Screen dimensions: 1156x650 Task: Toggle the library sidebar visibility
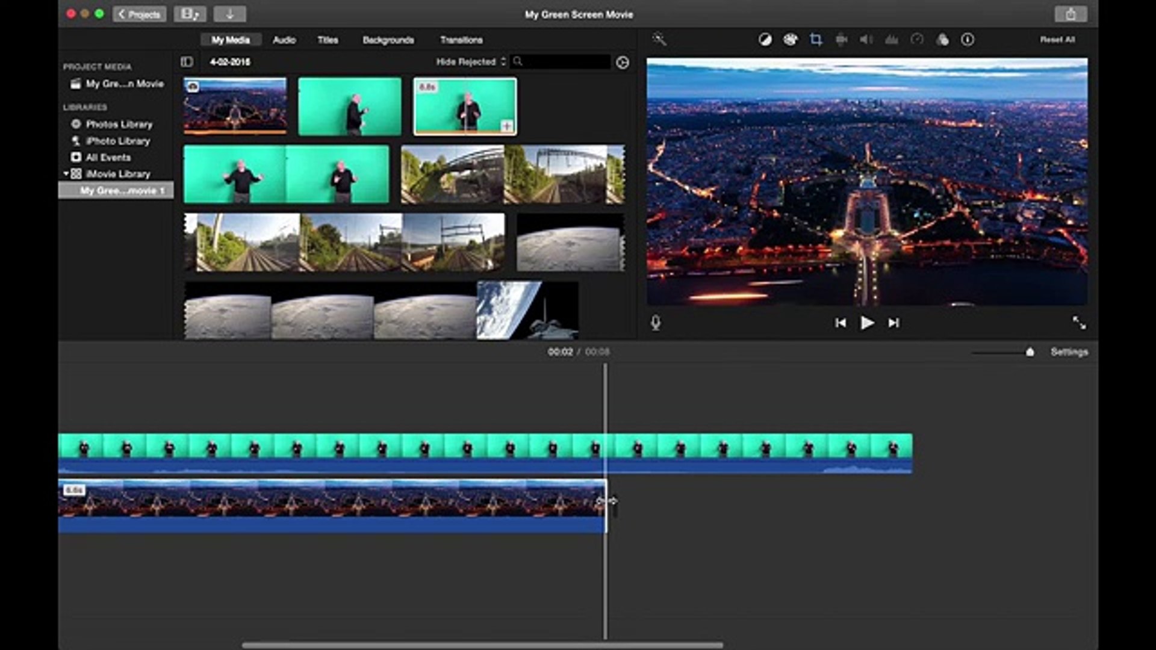[187, 62]
